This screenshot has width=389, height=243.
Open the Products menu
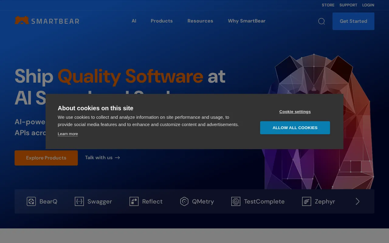pyautogui.click(x=162, y=21)
